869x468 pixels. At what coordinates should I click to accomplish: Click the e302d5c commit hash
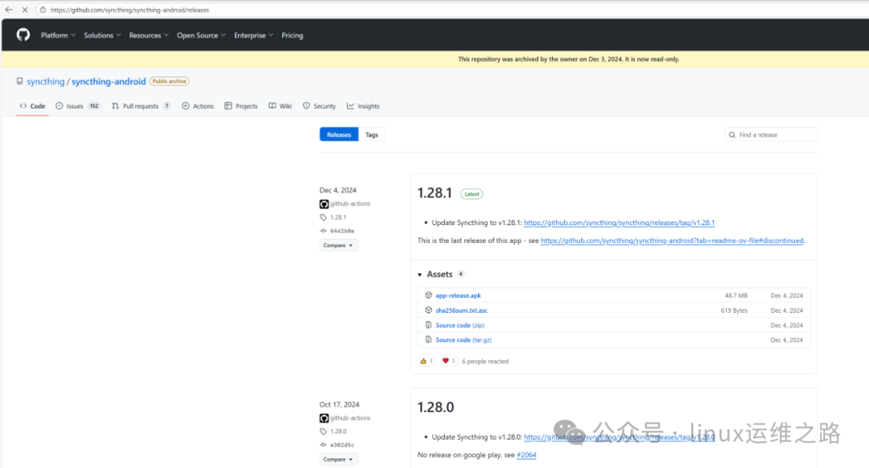pyautogui.click(x=342, y=445)
